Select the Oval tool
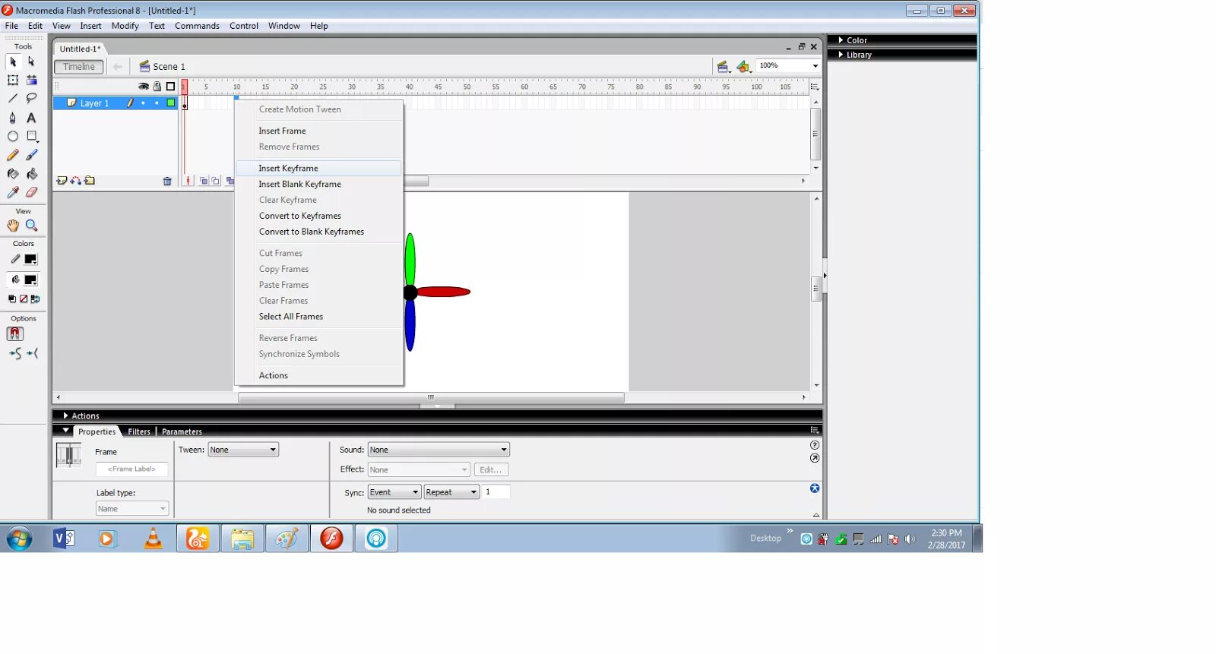 tap(13, 137)
